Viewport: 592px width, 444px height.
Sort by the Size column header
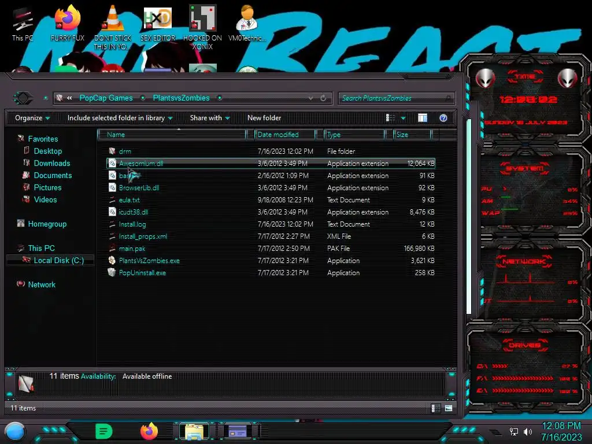412,134
